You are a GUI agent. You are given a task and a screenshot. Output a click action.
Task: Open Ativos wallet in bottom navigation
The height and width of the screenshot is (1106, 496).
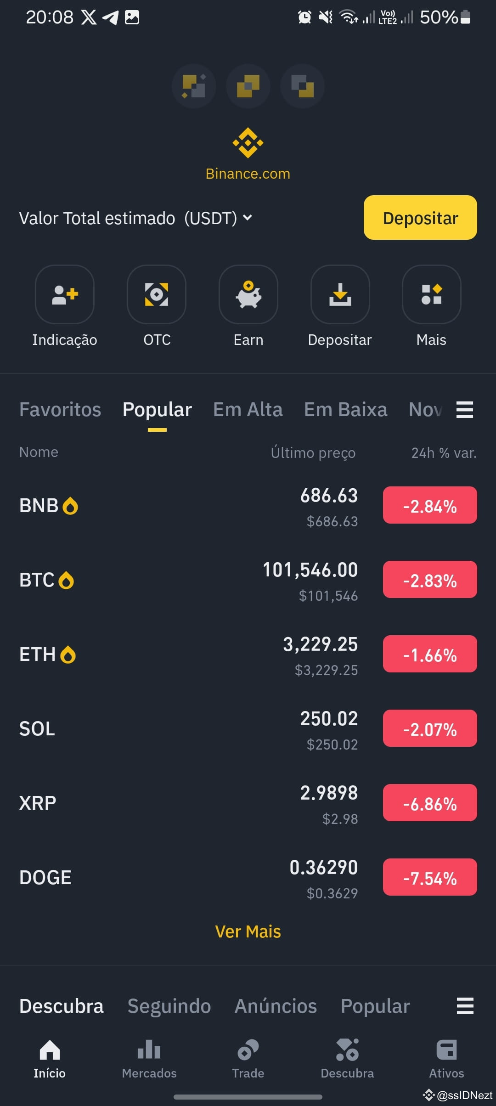click(446, 1059)
